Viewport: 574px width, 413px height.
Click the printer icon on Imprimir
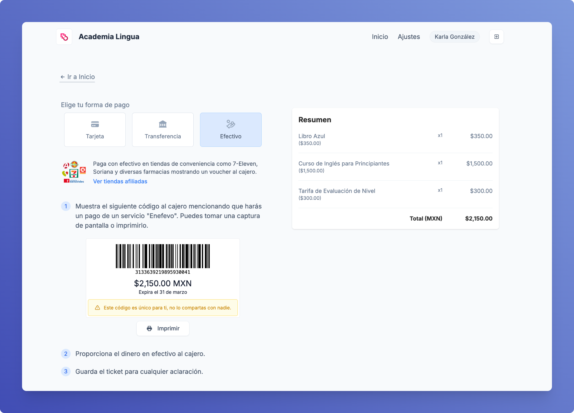(149, 328)
